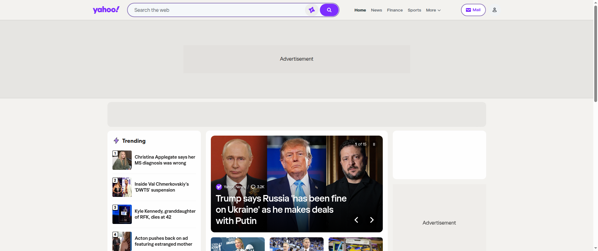Open the Home navigation tab
Viewport: 598px width, 251px height.
(360, 10)
